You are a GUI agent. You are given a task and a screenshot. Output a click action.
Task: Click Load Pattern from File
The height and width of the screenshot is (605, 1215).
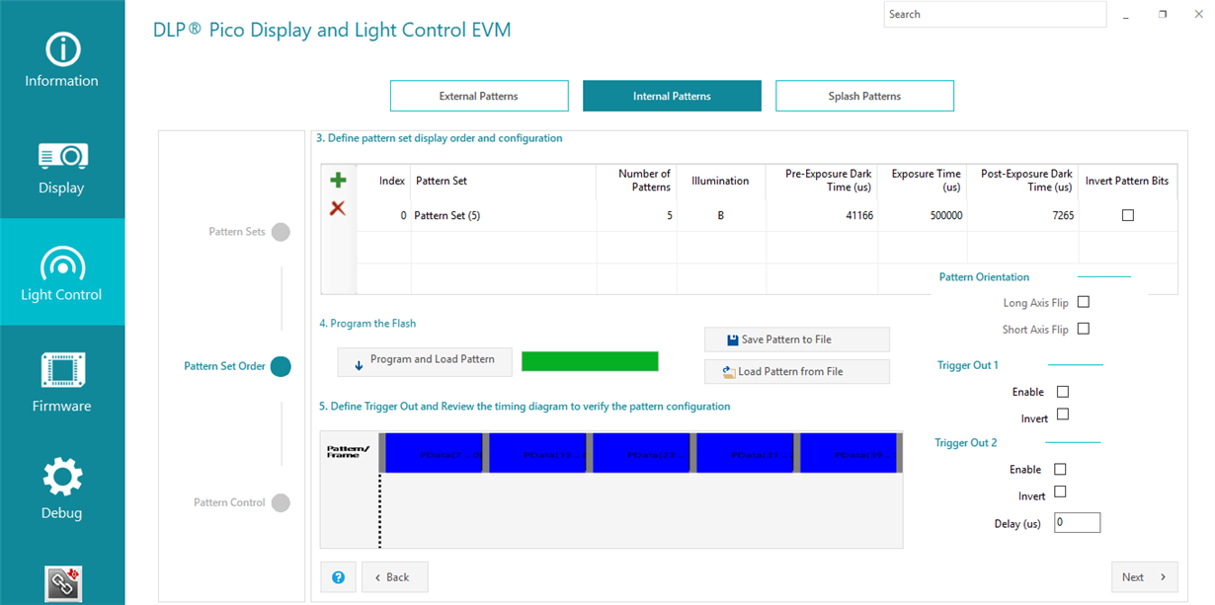coord(797,372)
